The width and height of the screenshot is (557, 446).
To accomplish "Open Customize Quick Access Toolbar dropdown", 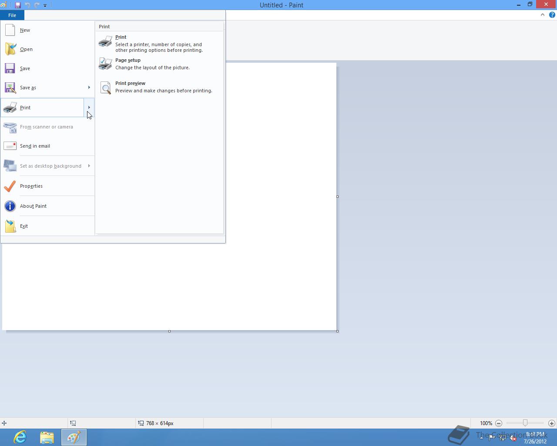I will [45, 5].
